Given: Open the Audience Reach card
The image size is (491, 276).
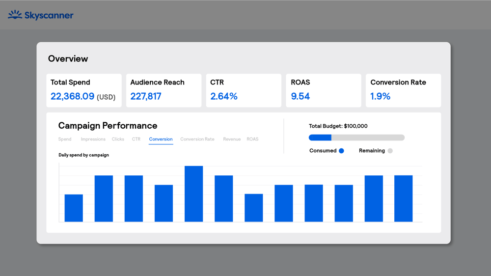Looking at the screenshot, I should point(164,90).
